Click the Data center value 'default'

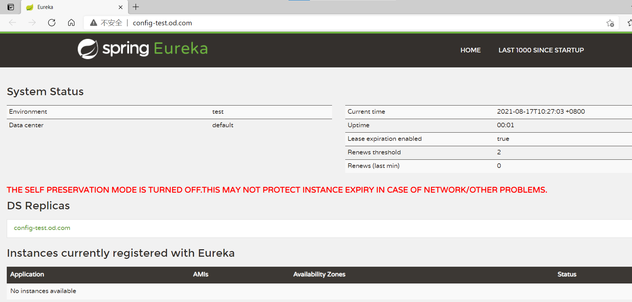tap(223, 125)
